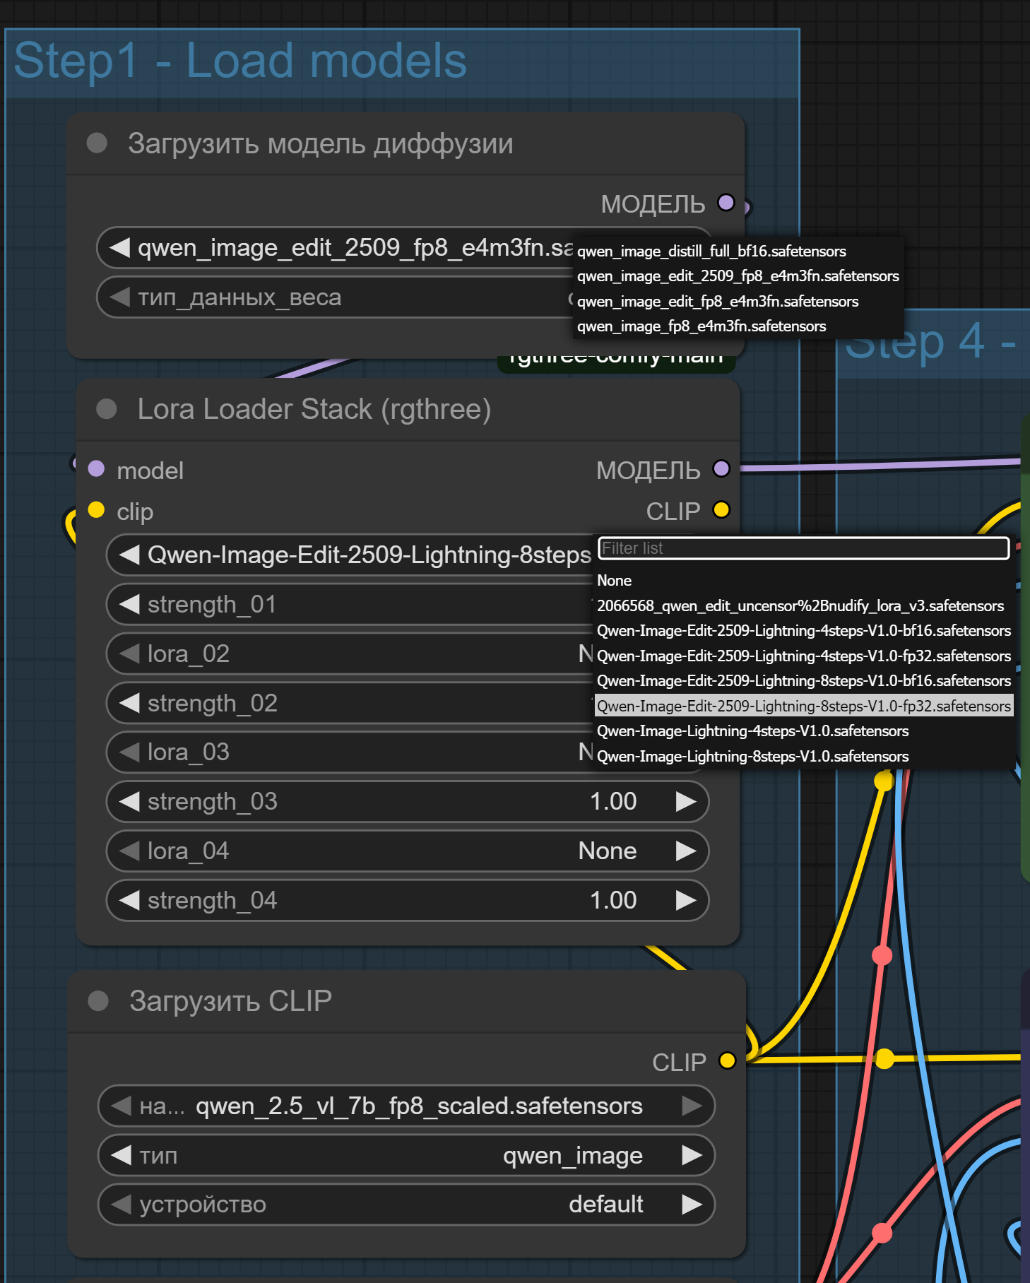This screenshot has height=1283, width=1030.
Task: Click the left arrow of тип_данных_веса
Action: click(120, 297)
